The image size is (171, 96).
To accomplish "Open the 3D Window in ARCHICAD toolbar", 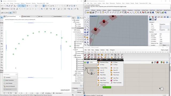I will 5,9.
